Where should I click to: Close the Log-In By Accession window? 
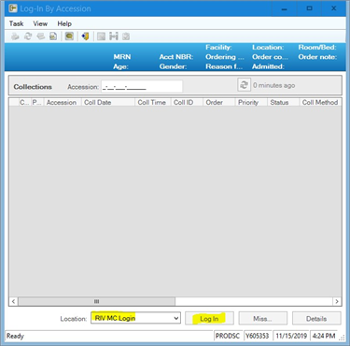[x=334, y=8]
